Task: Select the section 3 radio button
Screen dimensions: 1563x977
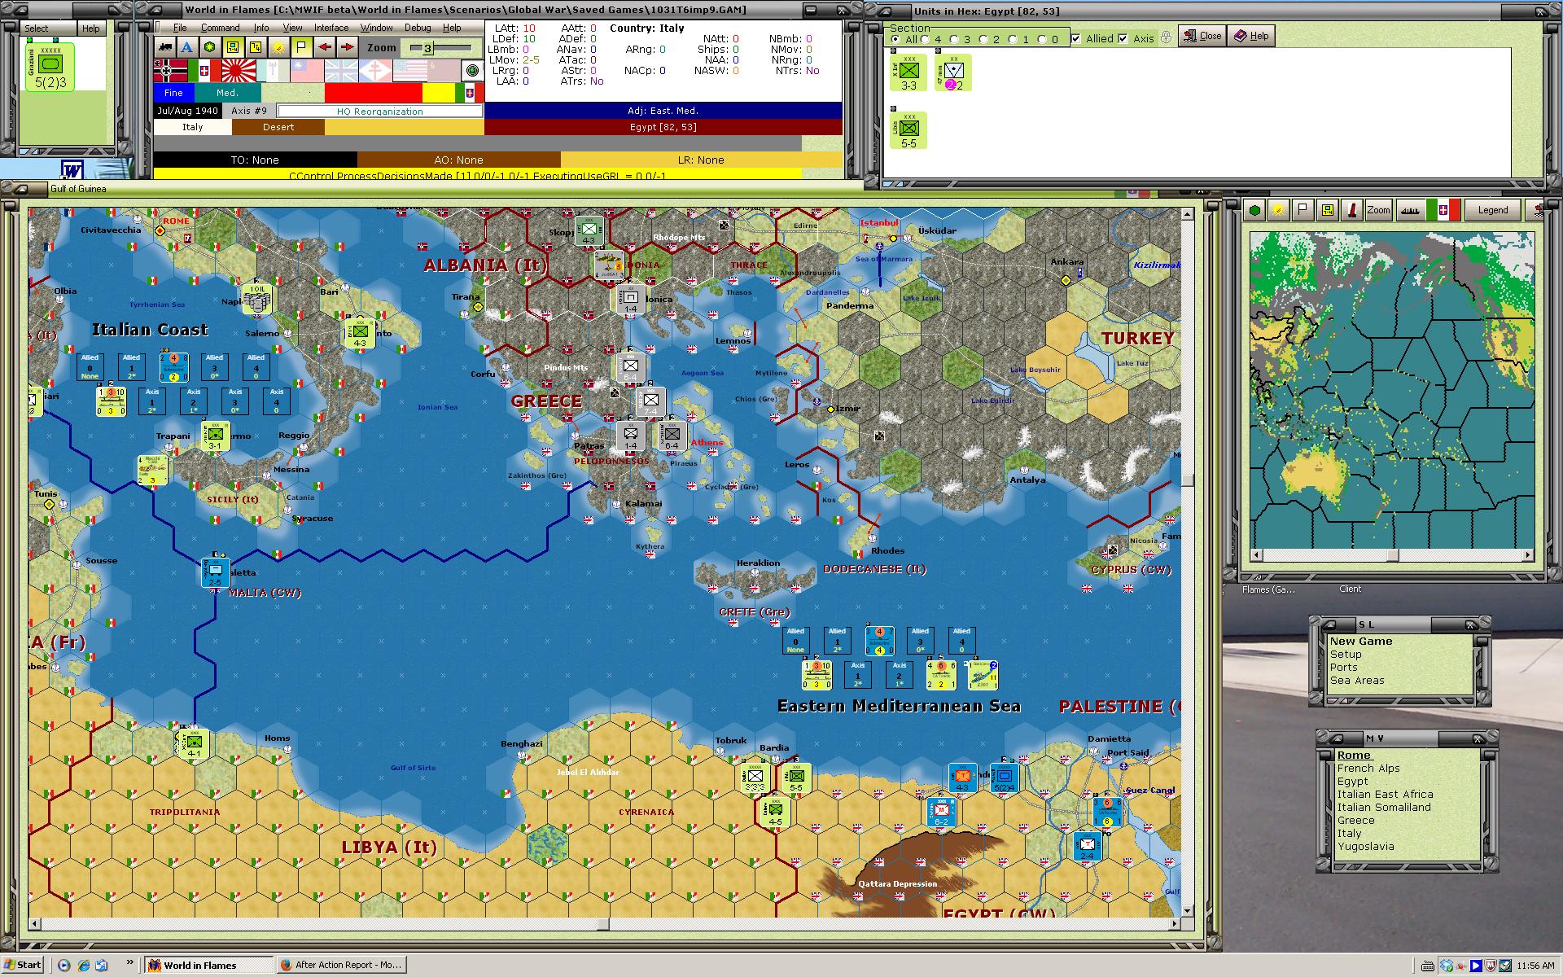Action: click(x=954, y=39)
